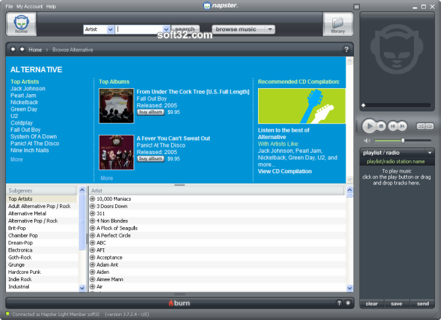Click icon beside A Perfect Circle
Image resolution: width=441 pixels, height=320 pixels.
point(92,235)
